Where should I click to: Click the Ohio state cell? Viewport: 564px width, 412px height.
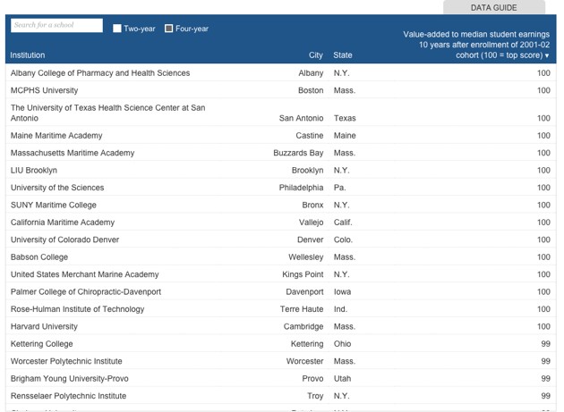click(342, 344)
